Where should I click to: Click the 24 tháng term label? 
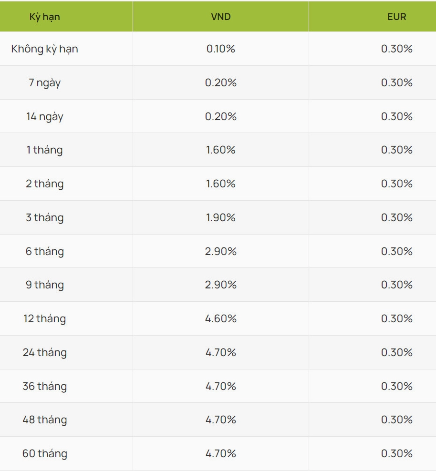[44, 352]
